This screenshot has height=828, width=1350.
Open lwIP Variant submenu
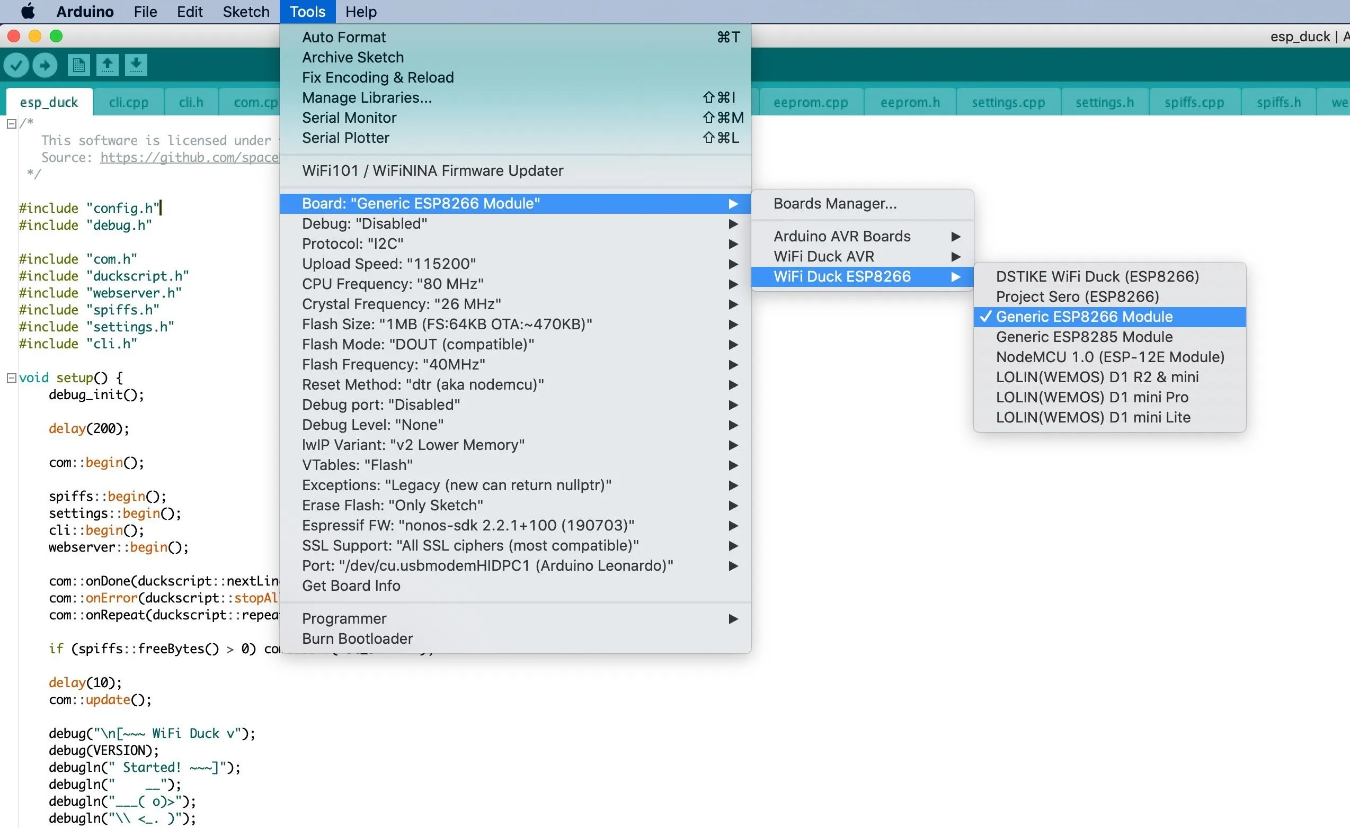(x=515, y=445)
